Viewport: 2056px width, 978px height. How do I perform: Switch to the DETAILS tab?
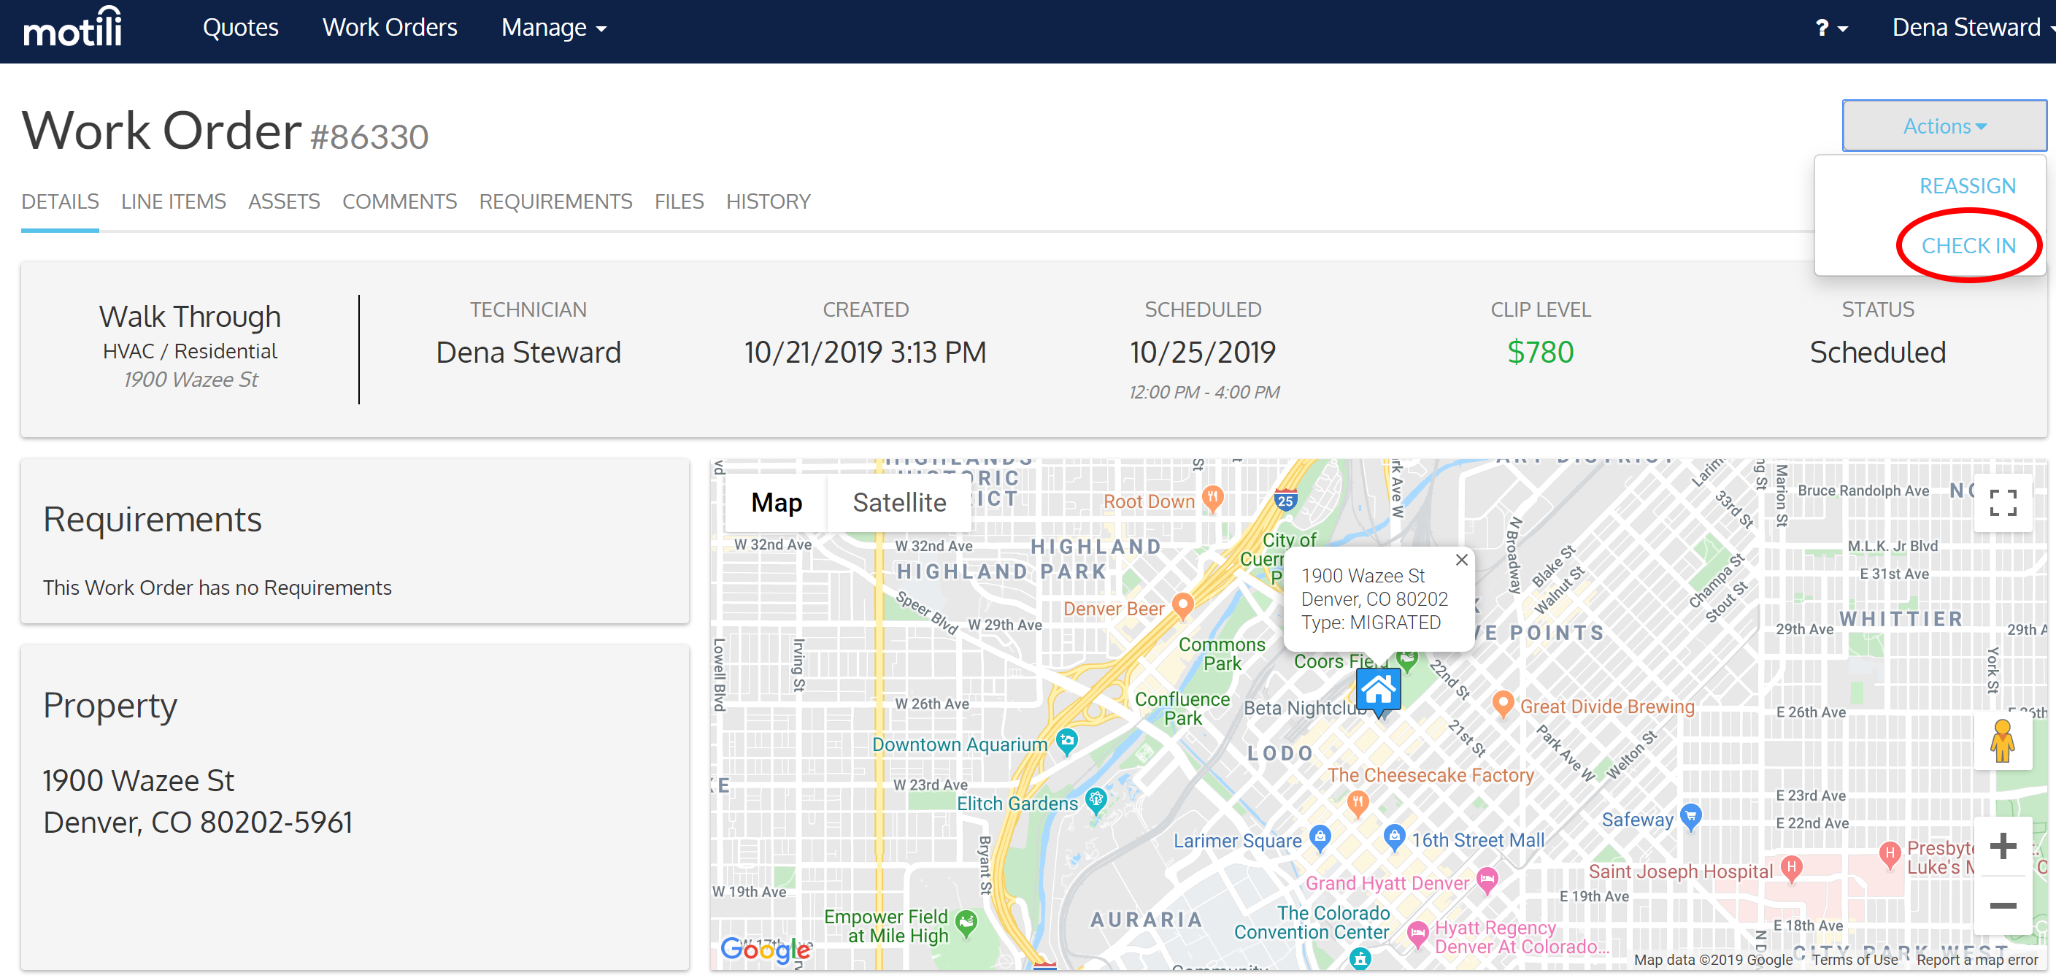pos(60,201)
